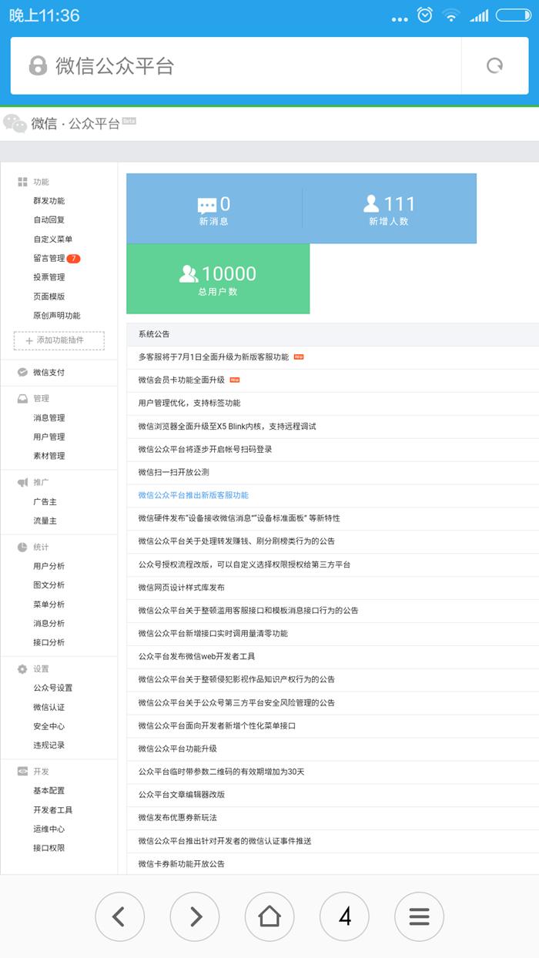Open announcement 微信网页设计样式库发布
Image resolution: width=539 pixels, height=958 pixels.
tap(182, 587)
